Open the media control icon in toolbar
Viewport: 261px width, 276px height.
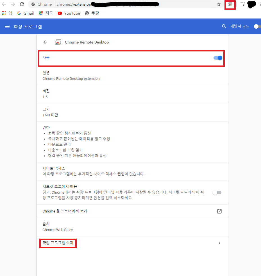tap(243, 4)
